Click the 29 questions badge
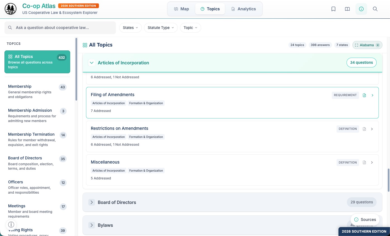 [x=362, y=202]
